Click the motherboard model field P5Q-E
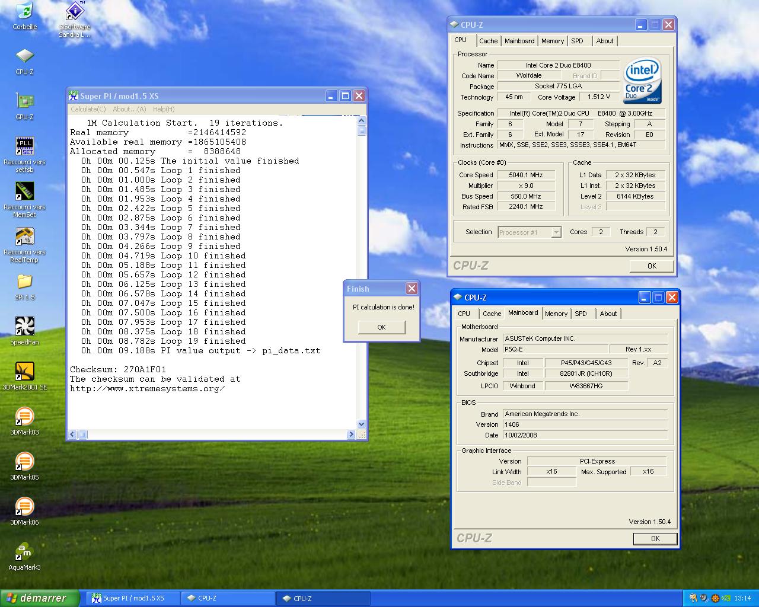 [x=556, y=349]
